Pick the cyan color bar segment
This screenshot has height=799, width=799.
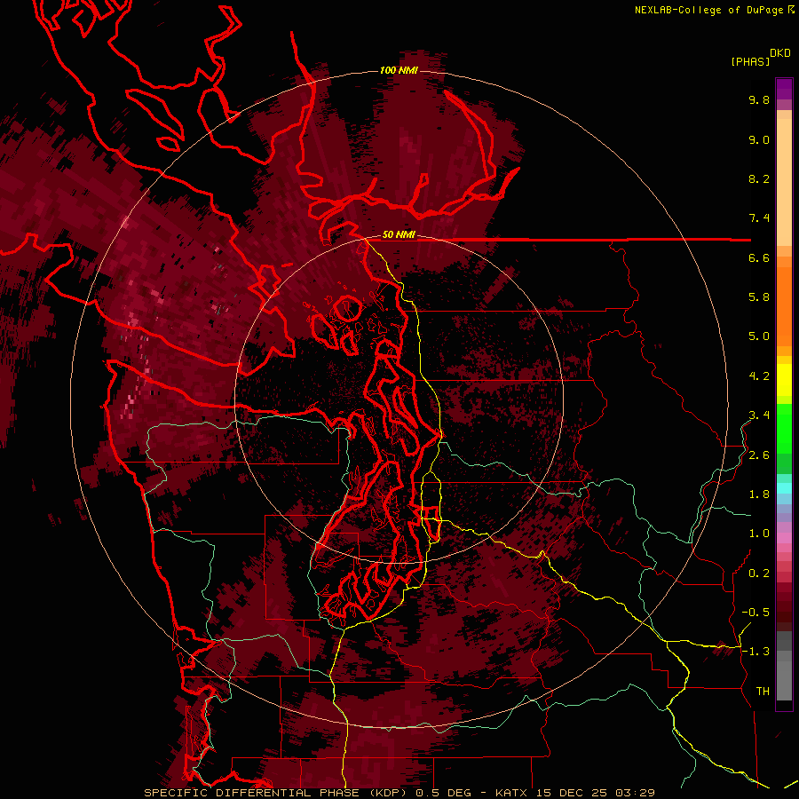[x=784, y=488]
